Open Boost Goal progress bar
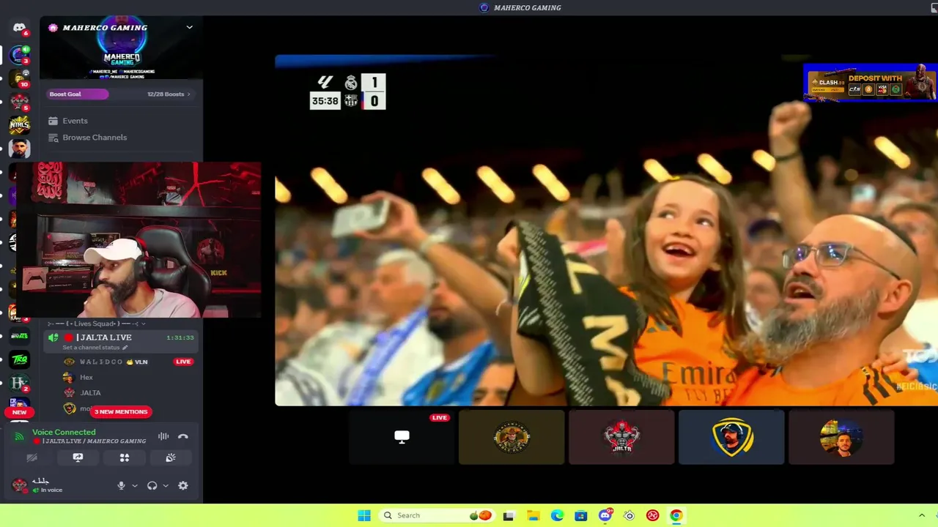Image resolution: width=938 pixels, height=527 pixels. click(x=78, y=94)
